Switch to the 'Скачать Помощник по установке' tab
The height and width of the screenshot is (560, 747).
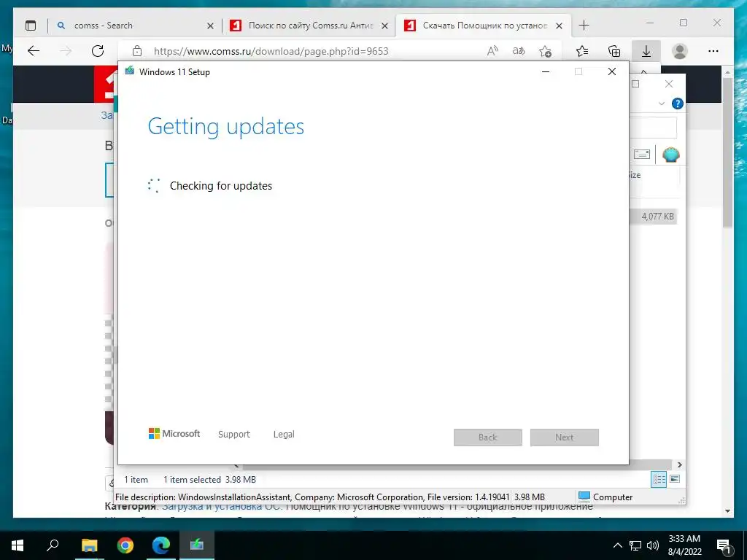point(482,26)
